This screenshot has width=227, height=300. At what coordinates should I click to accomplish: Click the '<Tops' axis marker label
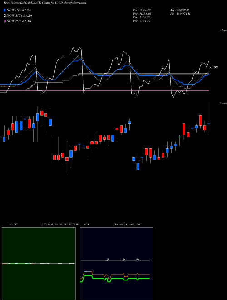[223, 30]
